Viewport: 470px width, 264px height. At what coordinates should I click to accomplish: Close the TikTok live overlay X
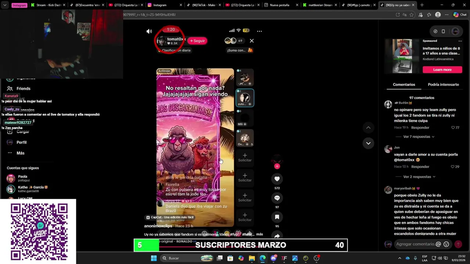(252, 41)
